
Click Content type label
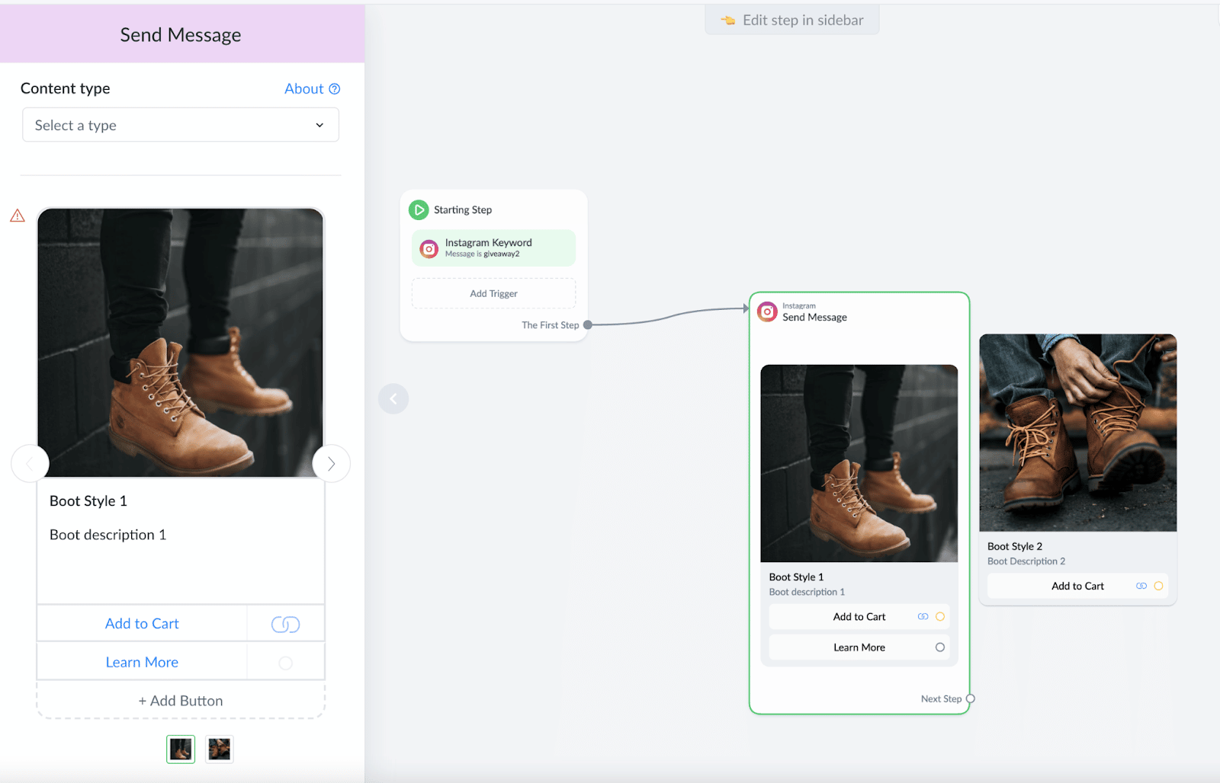(66, 88)
